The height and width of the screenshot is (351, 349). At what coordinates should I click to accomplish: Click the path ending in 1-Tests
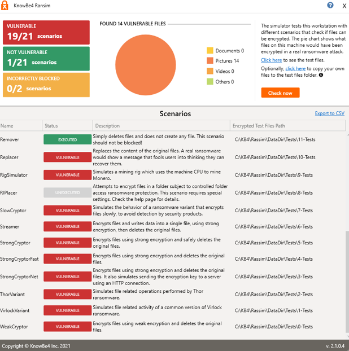click(274, 310)
